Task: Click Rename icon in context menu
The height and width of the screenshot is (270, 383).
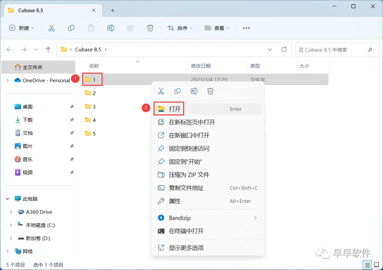Action: [194, 91]
